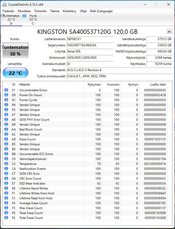Click the status orb for Temperature row

point(6,164)
